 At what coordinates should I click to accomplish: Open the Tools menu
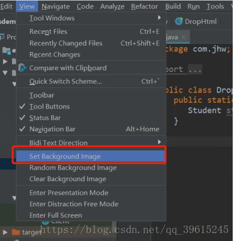pyautogui.click(x=215, y=6)
